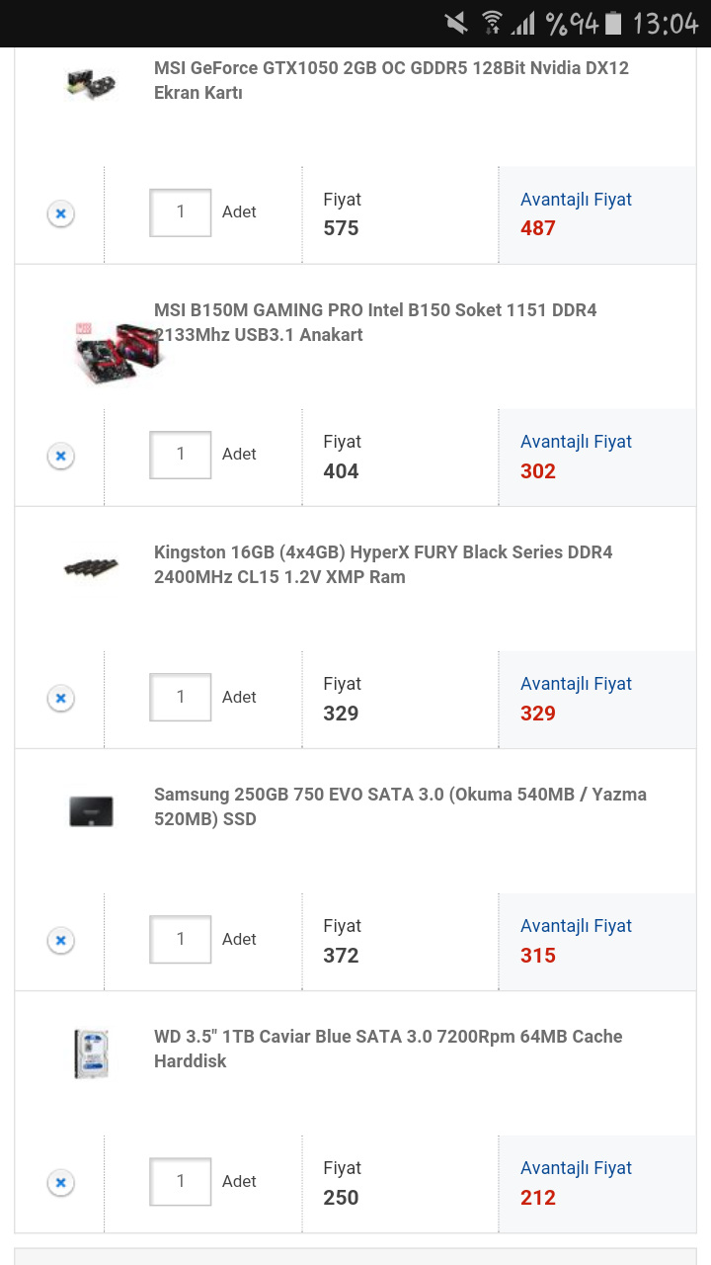Tap the muted sound status icon
Screen dimensions: 711x1265
click(x=456, y=23)
